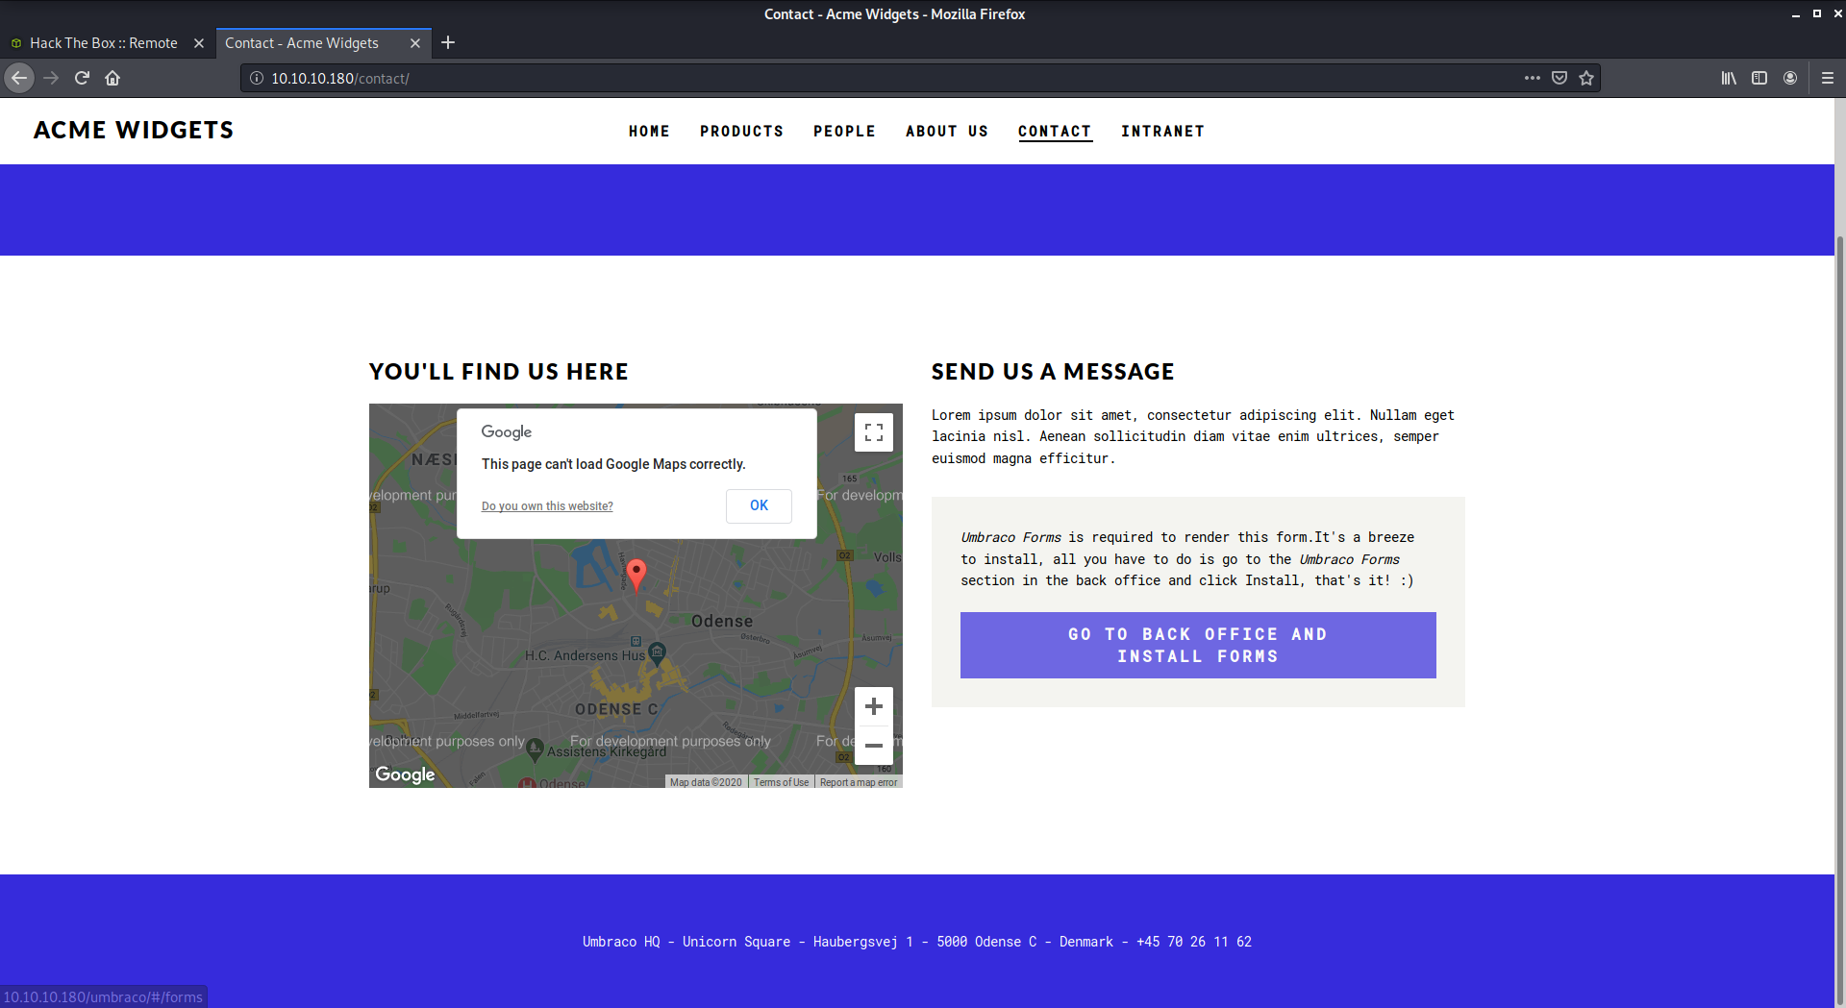Screen dimensions: 1846x1008
Task: Open the INTRANET navigation item
Action: tap(1163, 132)
